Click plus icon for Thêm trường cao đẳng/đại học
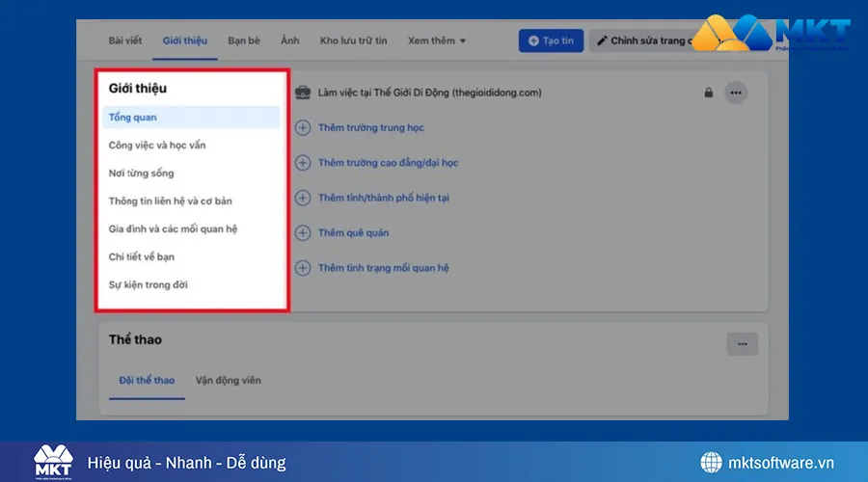Image resolution: width=868 pixels, height=482 pixels. point(303,163)
